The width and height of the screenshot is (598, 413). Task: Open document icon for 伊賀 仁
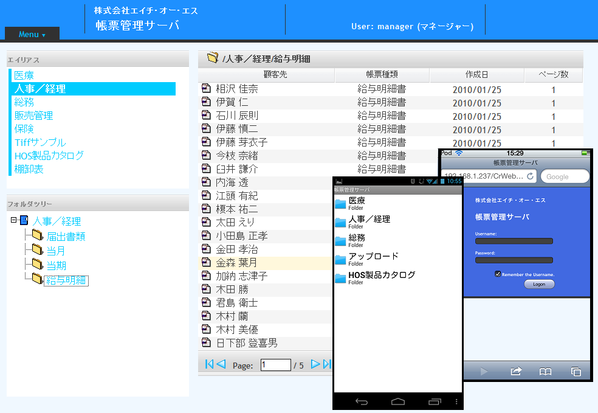tap(206, 102)
